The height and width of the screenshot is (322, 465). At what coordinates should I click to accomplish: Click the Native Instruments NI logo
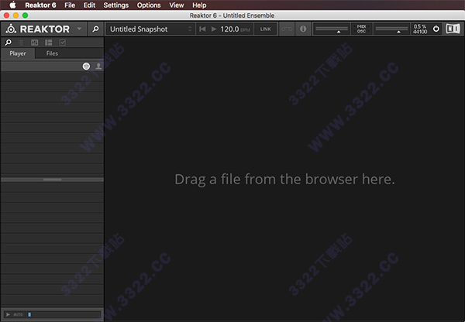[453, 29]
